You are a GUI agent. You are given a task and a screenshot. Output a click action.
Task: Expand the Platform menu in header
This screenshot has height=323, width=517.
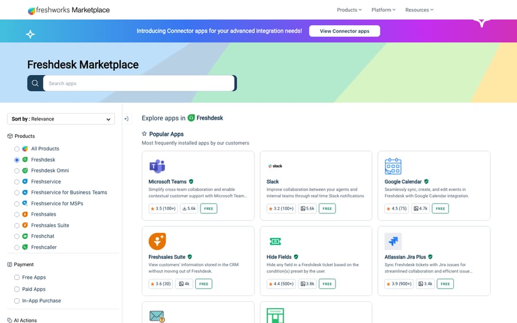[x=384, y=10]
